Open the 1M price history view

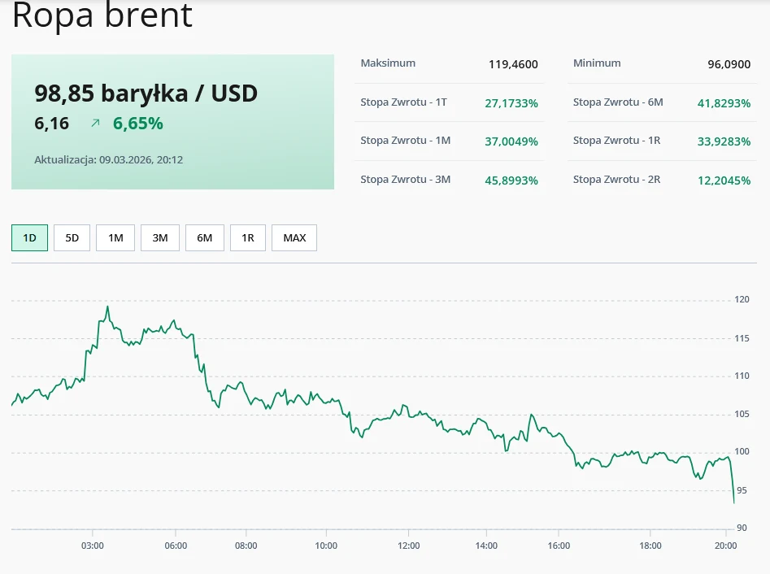(115, 237)
